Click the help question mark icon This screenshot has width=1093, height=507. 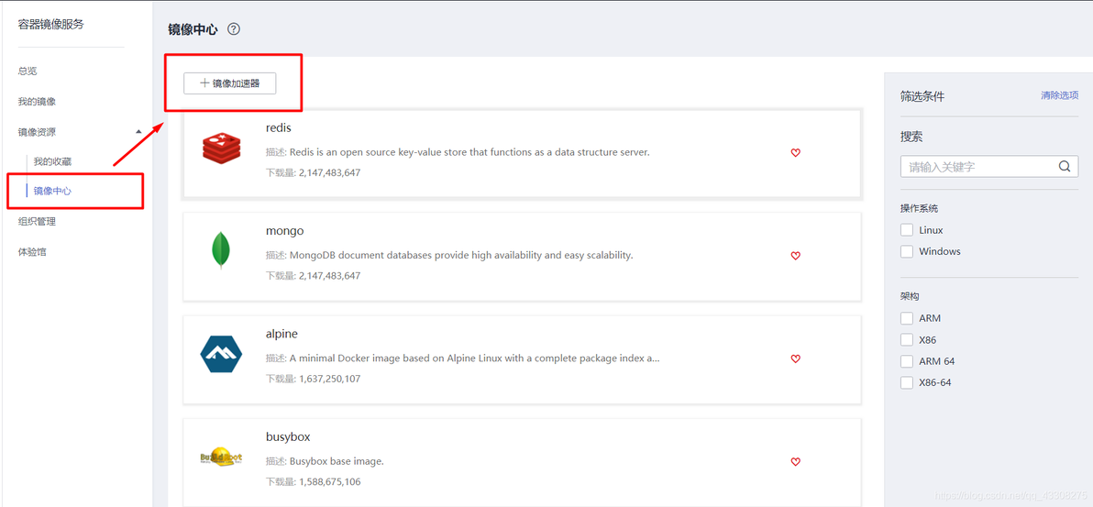click(234, 29)
